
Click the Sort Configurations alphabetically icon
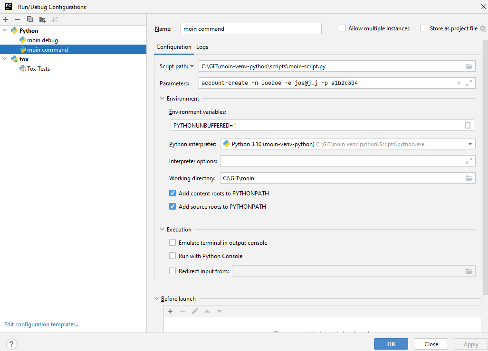coord(55,19)
